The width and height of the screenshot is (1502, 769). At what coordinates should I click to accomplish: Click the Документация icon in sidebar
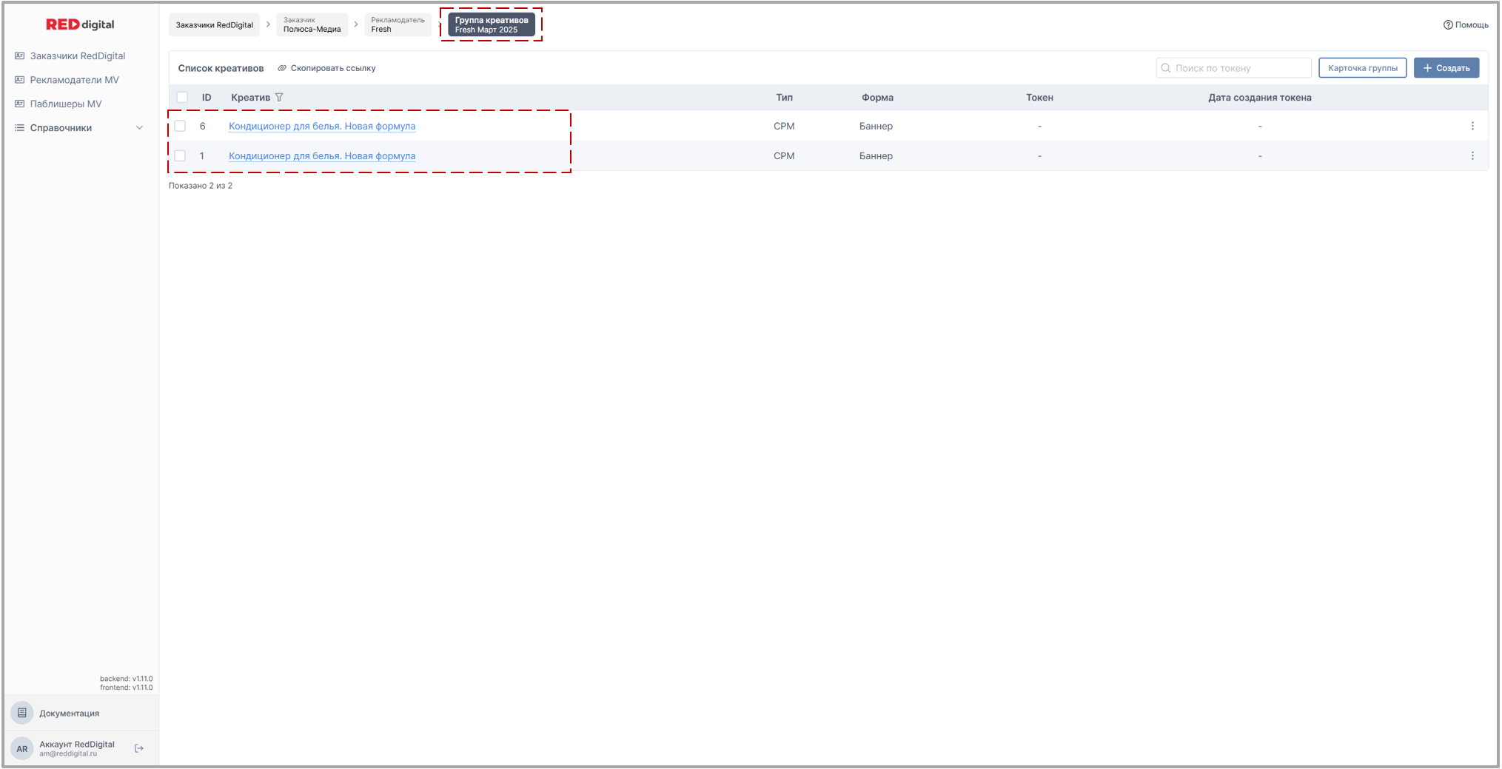point(22,713)
